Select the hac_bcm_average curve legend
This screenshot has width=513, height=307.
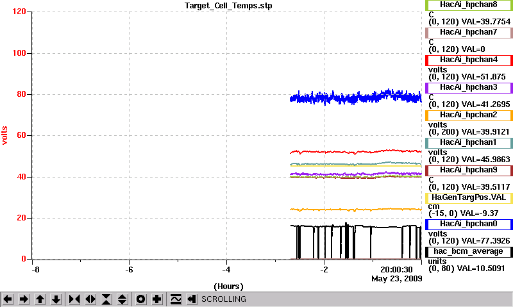[469, 252]
